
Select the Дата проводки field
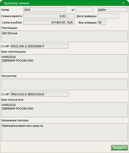point(108,16)
